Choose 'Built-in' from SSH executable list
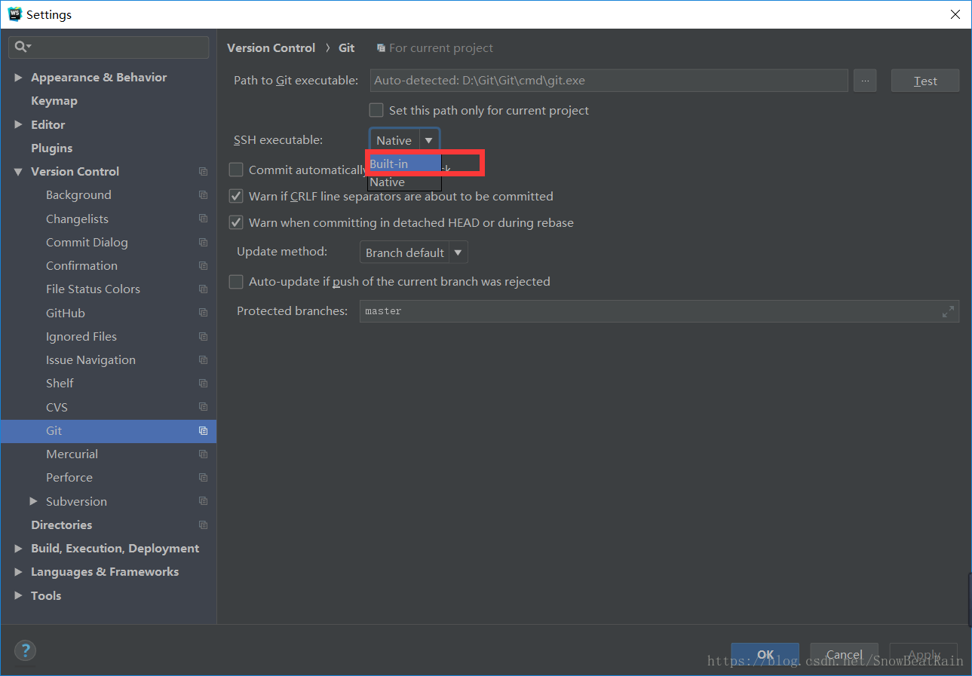Image resolution: width=972 pixels, height=676 pixels. (404, 164)
